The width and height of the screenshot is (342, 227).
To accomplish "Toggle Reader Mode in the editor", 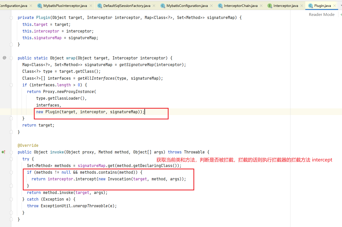I will pyautogui.click(x=321, y=15).
